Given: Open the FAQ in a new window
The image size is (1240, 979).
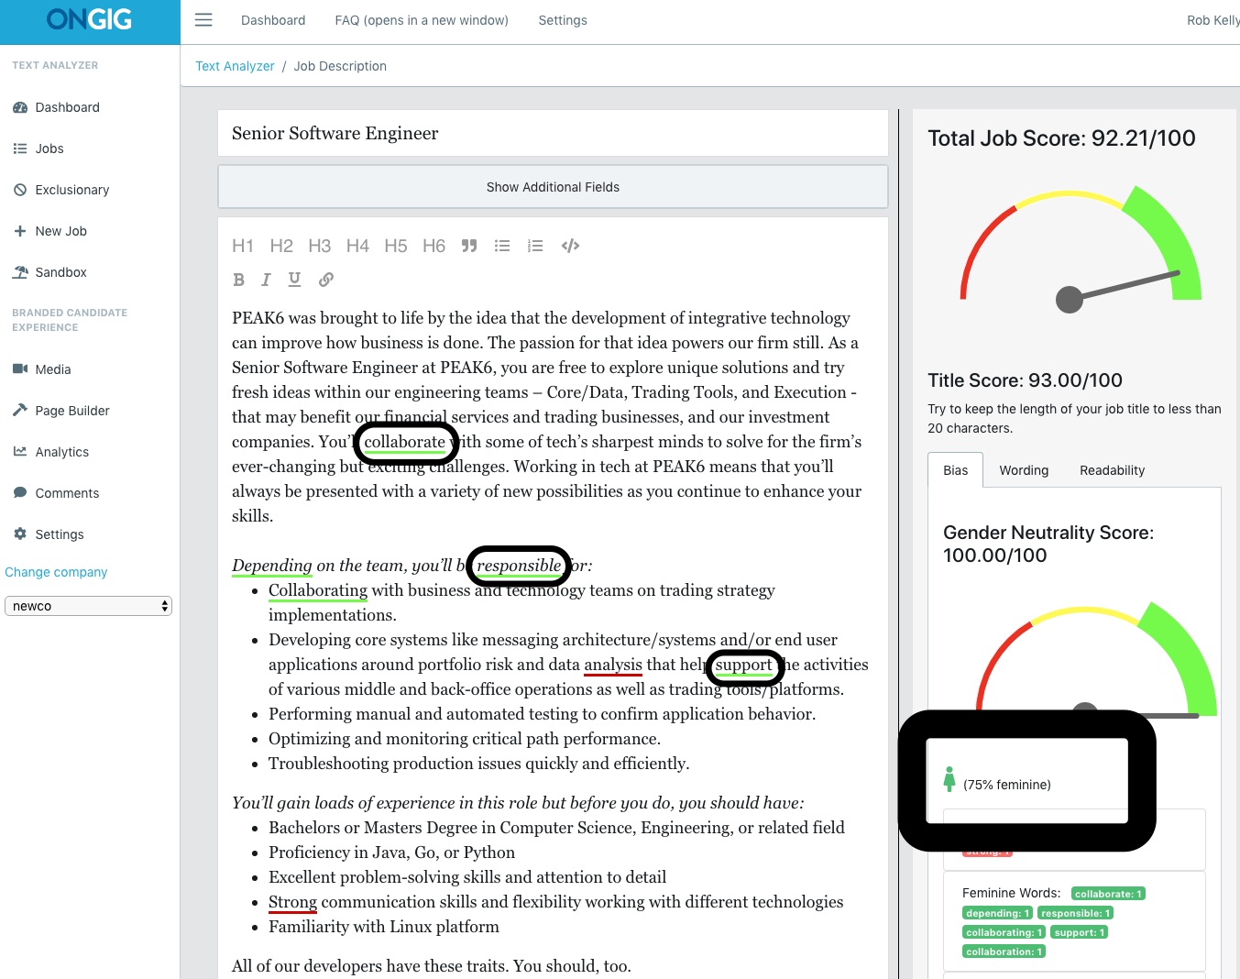Looking at the screenshot, I should click(421, 20).
